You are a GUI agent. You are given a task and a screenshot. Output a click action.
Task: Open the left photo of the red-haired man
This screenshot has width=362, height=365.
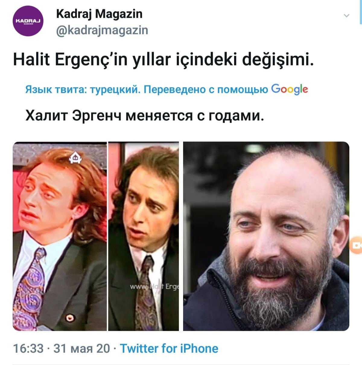click(60, 236)
